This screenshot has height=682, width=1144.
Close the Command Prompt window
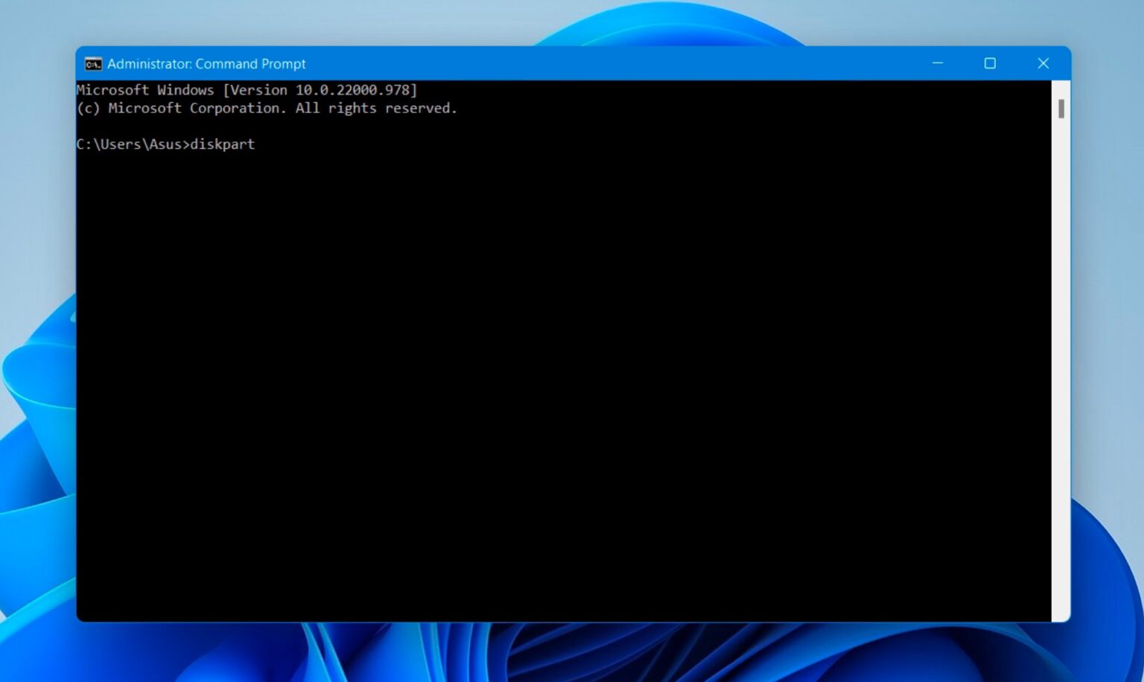click(x=1043, y=64)
